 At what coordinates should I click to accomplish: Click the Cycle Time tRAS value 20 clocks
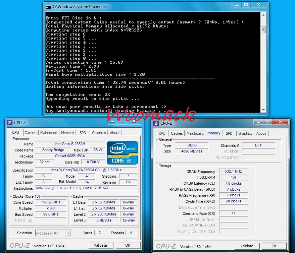coord(234,201)
